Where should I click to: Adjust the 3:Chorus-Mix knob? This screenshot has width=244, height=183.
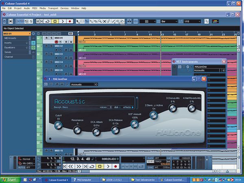coord(172,108)
